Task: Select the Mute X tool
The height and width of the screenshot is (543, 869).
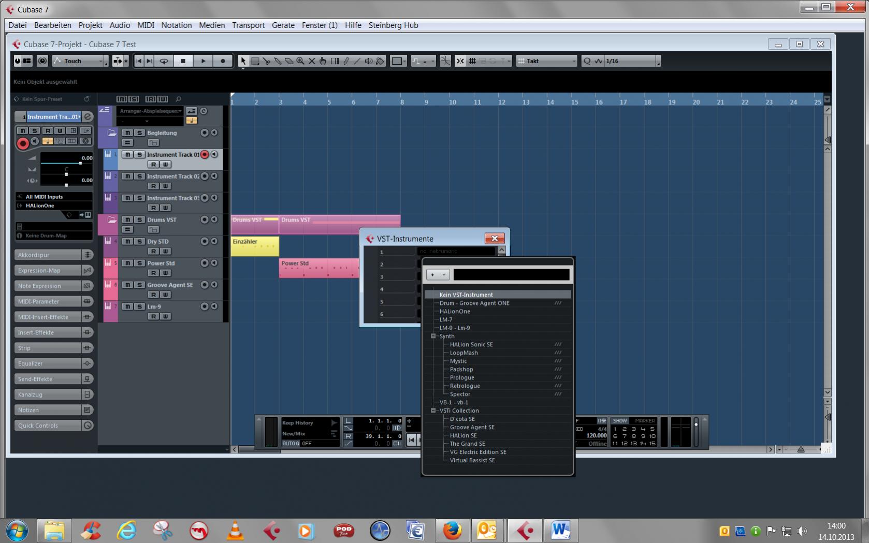Action: (312, 61)
